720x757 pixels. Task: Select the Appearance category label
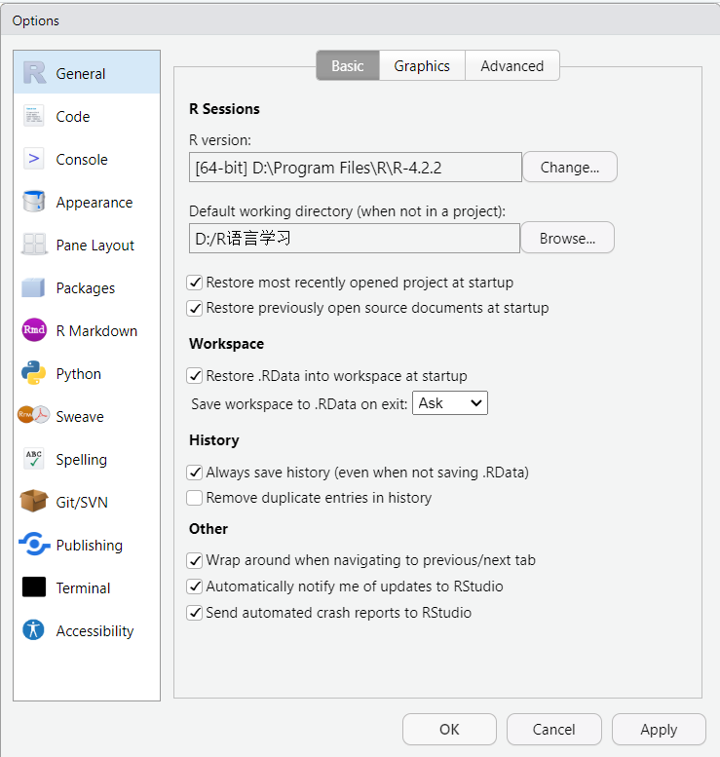pyautogui.click(x=95, y=203)
